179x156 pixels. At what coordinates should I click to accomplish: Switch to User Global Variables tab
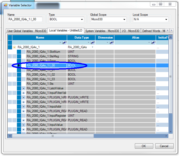tap(27, 31)
